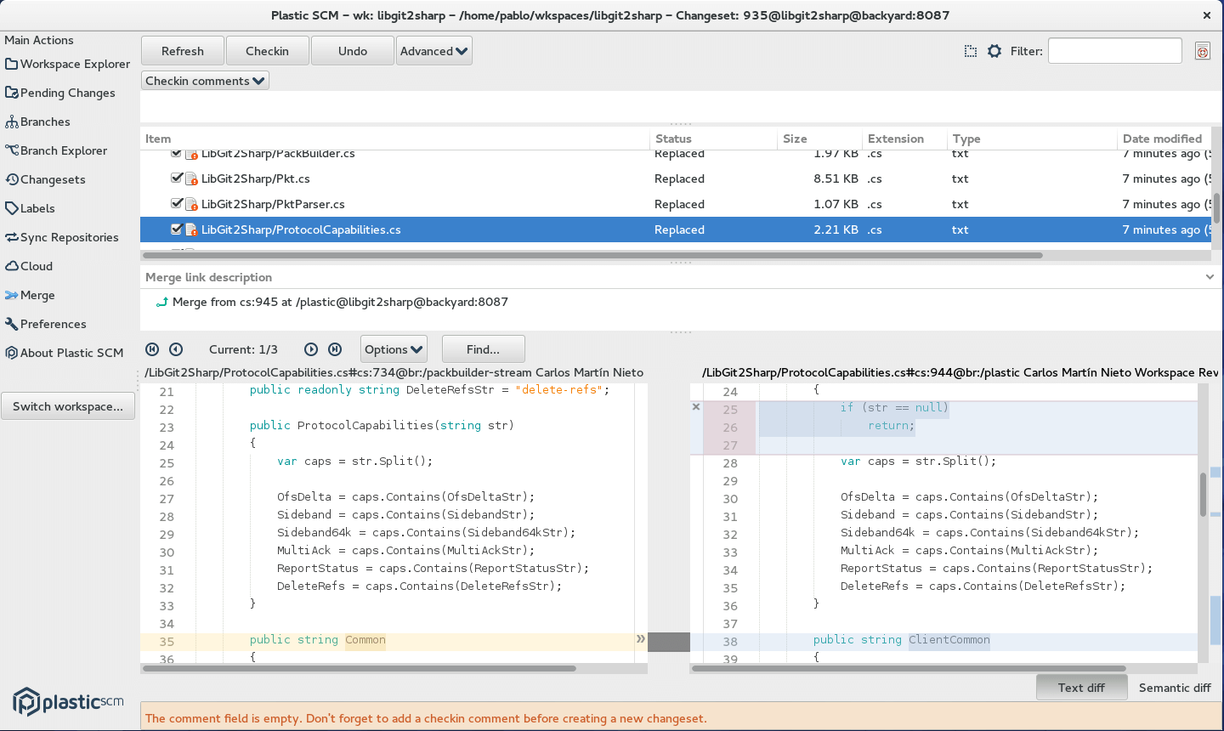Click the Refresh button
This screenshot has height=731, width=1224.
[x=183, y=51]
